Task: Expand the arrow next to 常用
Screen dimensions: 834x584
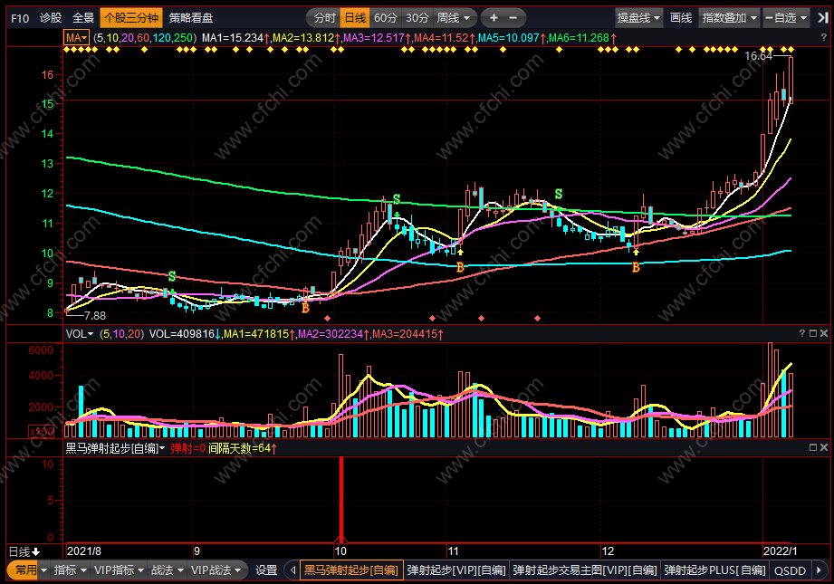Action: coord(43,570)
